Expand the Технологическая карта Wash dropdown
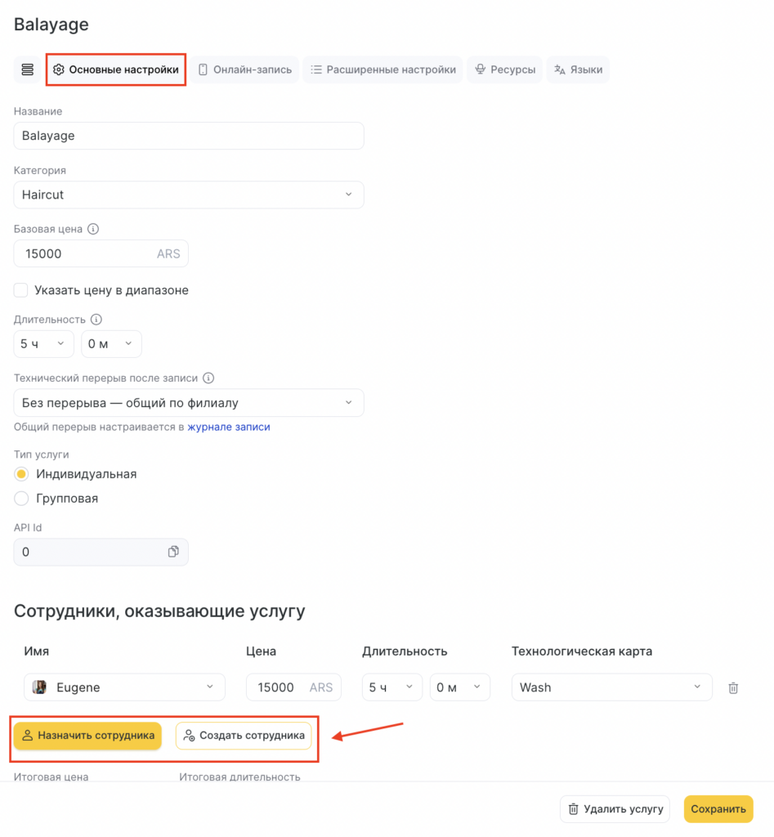This screenshot has height=837, width=774. (x=611, y=687)
